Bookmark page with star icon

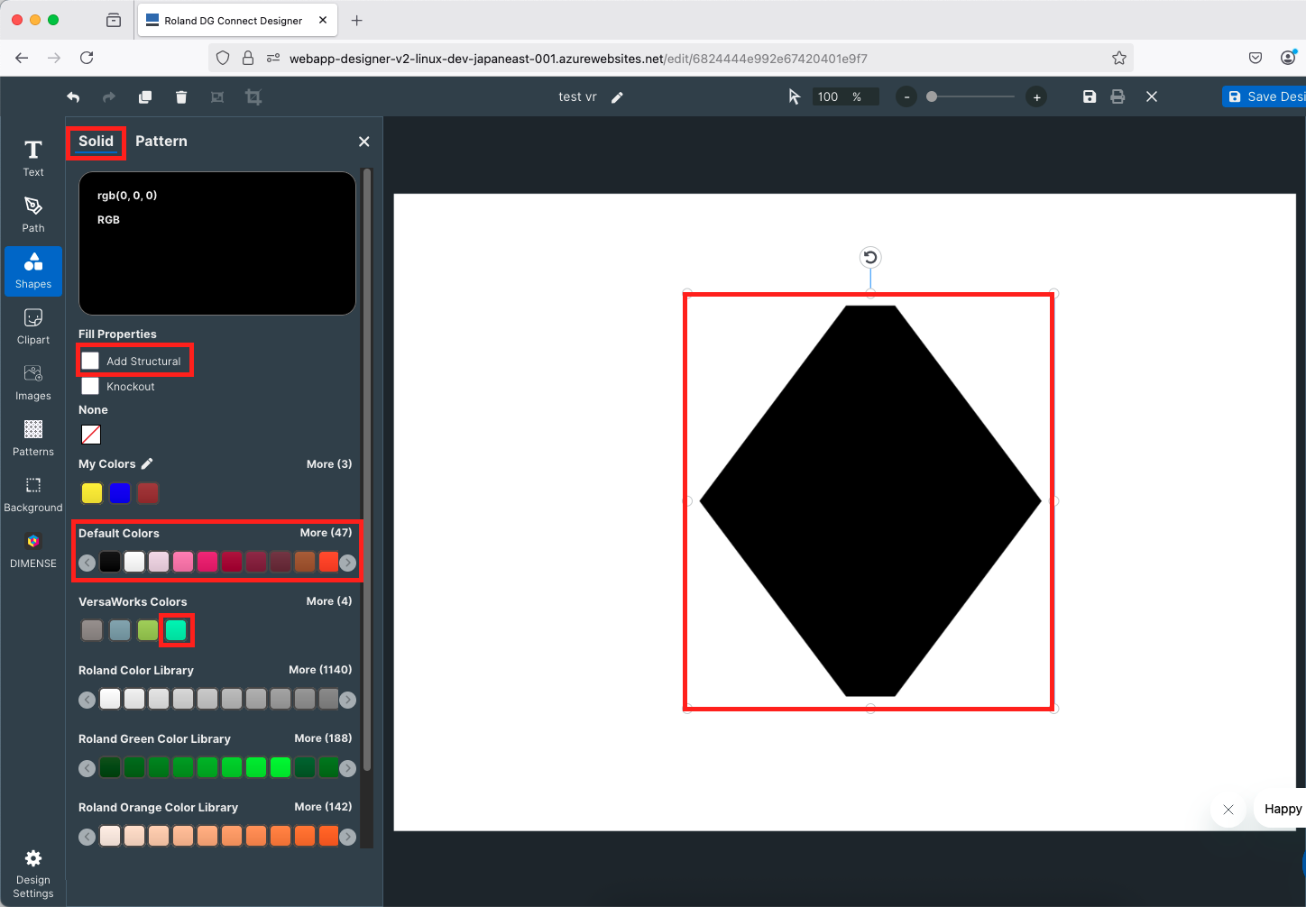(1119, 58)
